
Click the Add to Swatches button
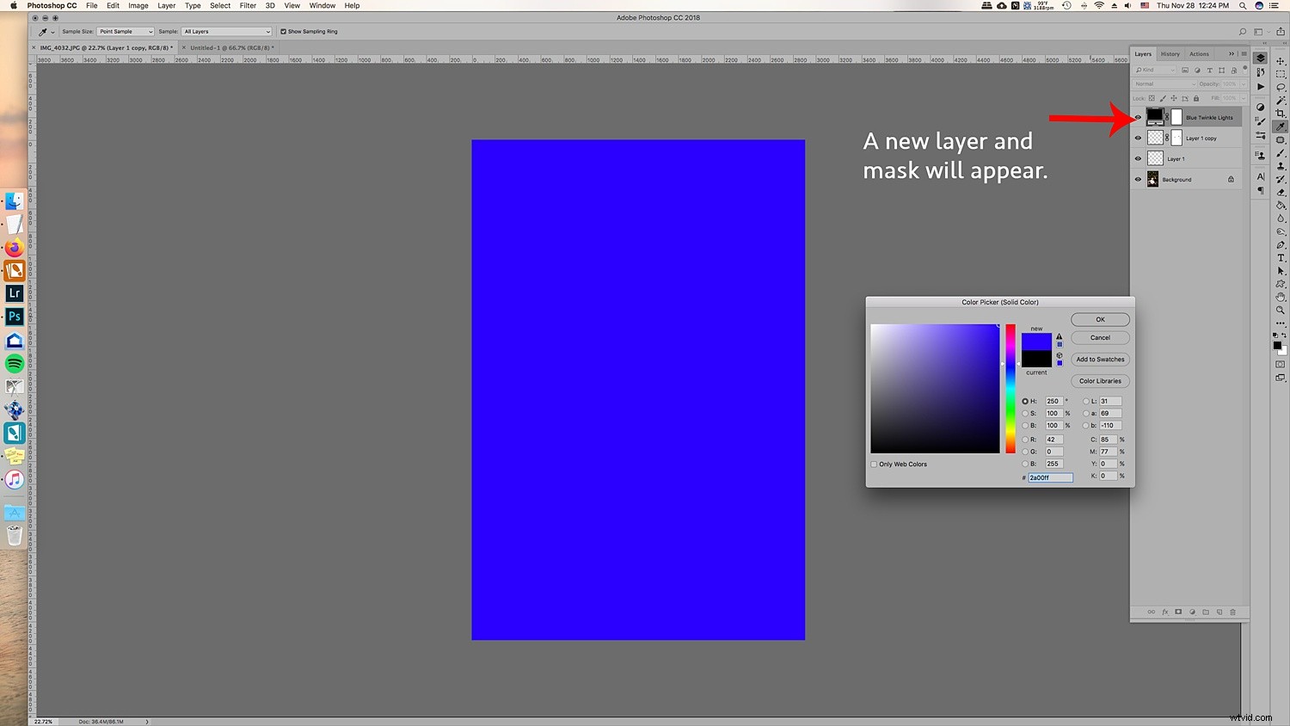click(x=1100, y=360)
